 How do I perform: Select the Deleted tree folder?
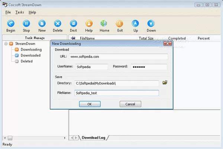[x=24, y=61]
